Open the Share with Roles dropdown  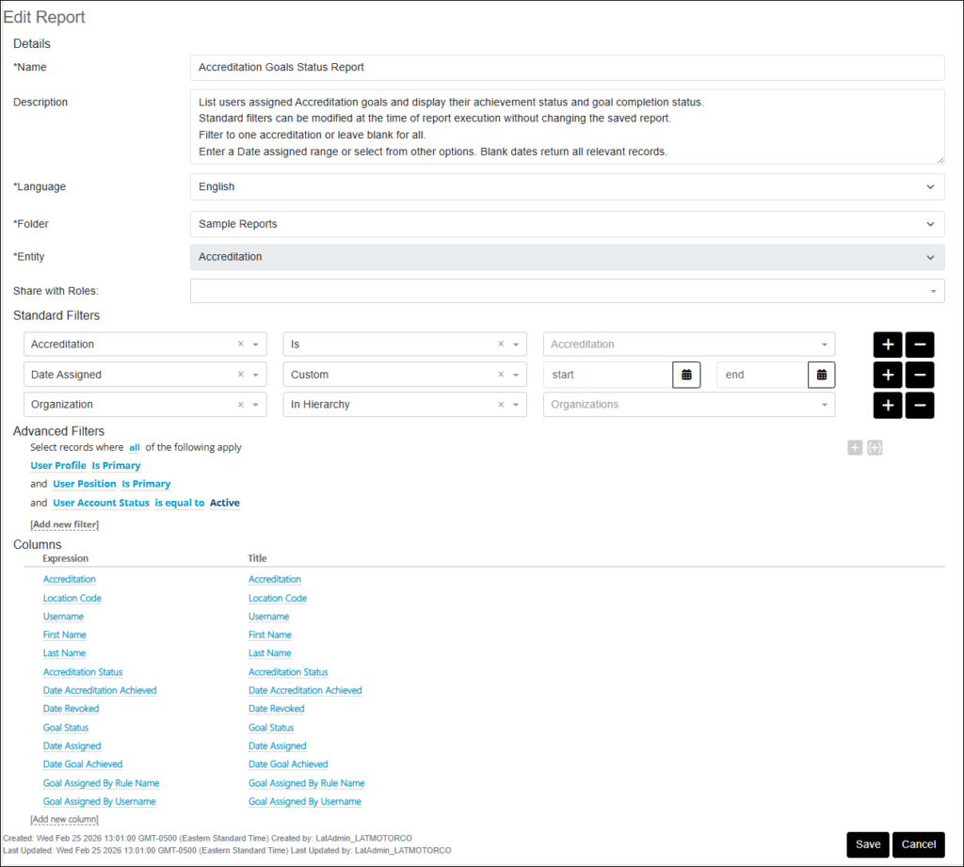click(x=567, y=291)
